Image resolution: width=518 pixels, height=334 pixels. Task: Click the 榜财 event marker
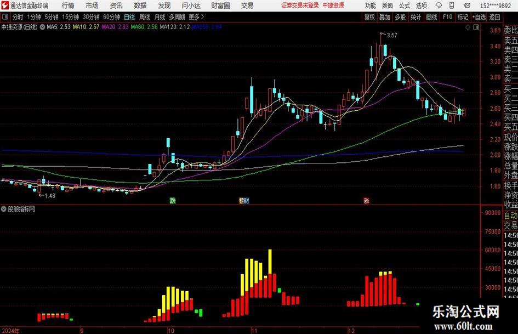click(244, 200)
